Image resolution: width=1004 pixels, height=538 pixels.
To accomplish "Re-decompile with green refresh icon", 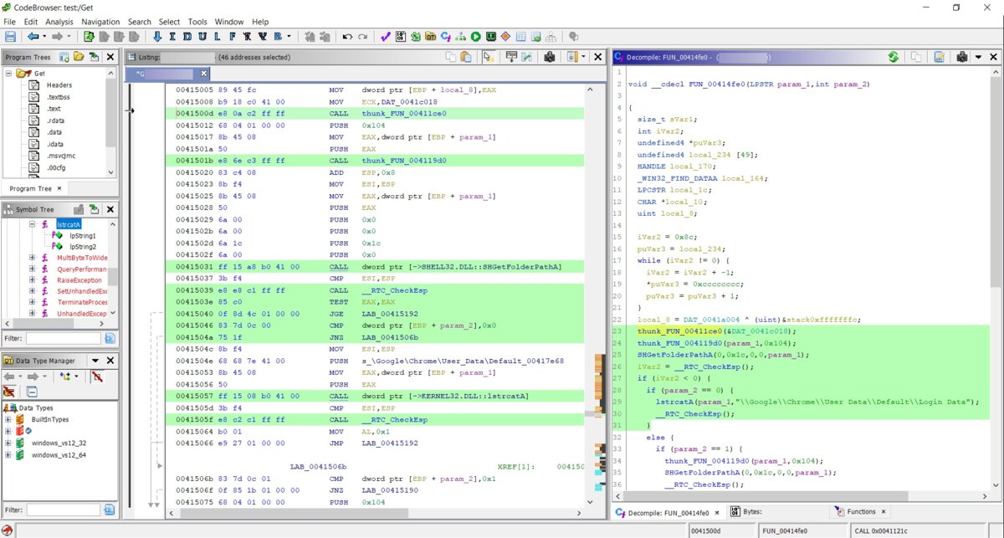I will point(894,57).
